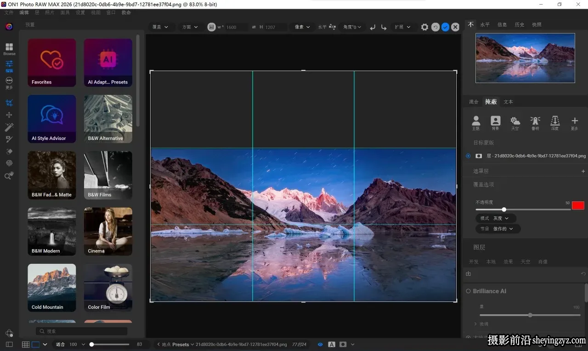Select the 主题 (Subject) mask icon
Viewport: 588px width, 351px height.
(476, 123)
